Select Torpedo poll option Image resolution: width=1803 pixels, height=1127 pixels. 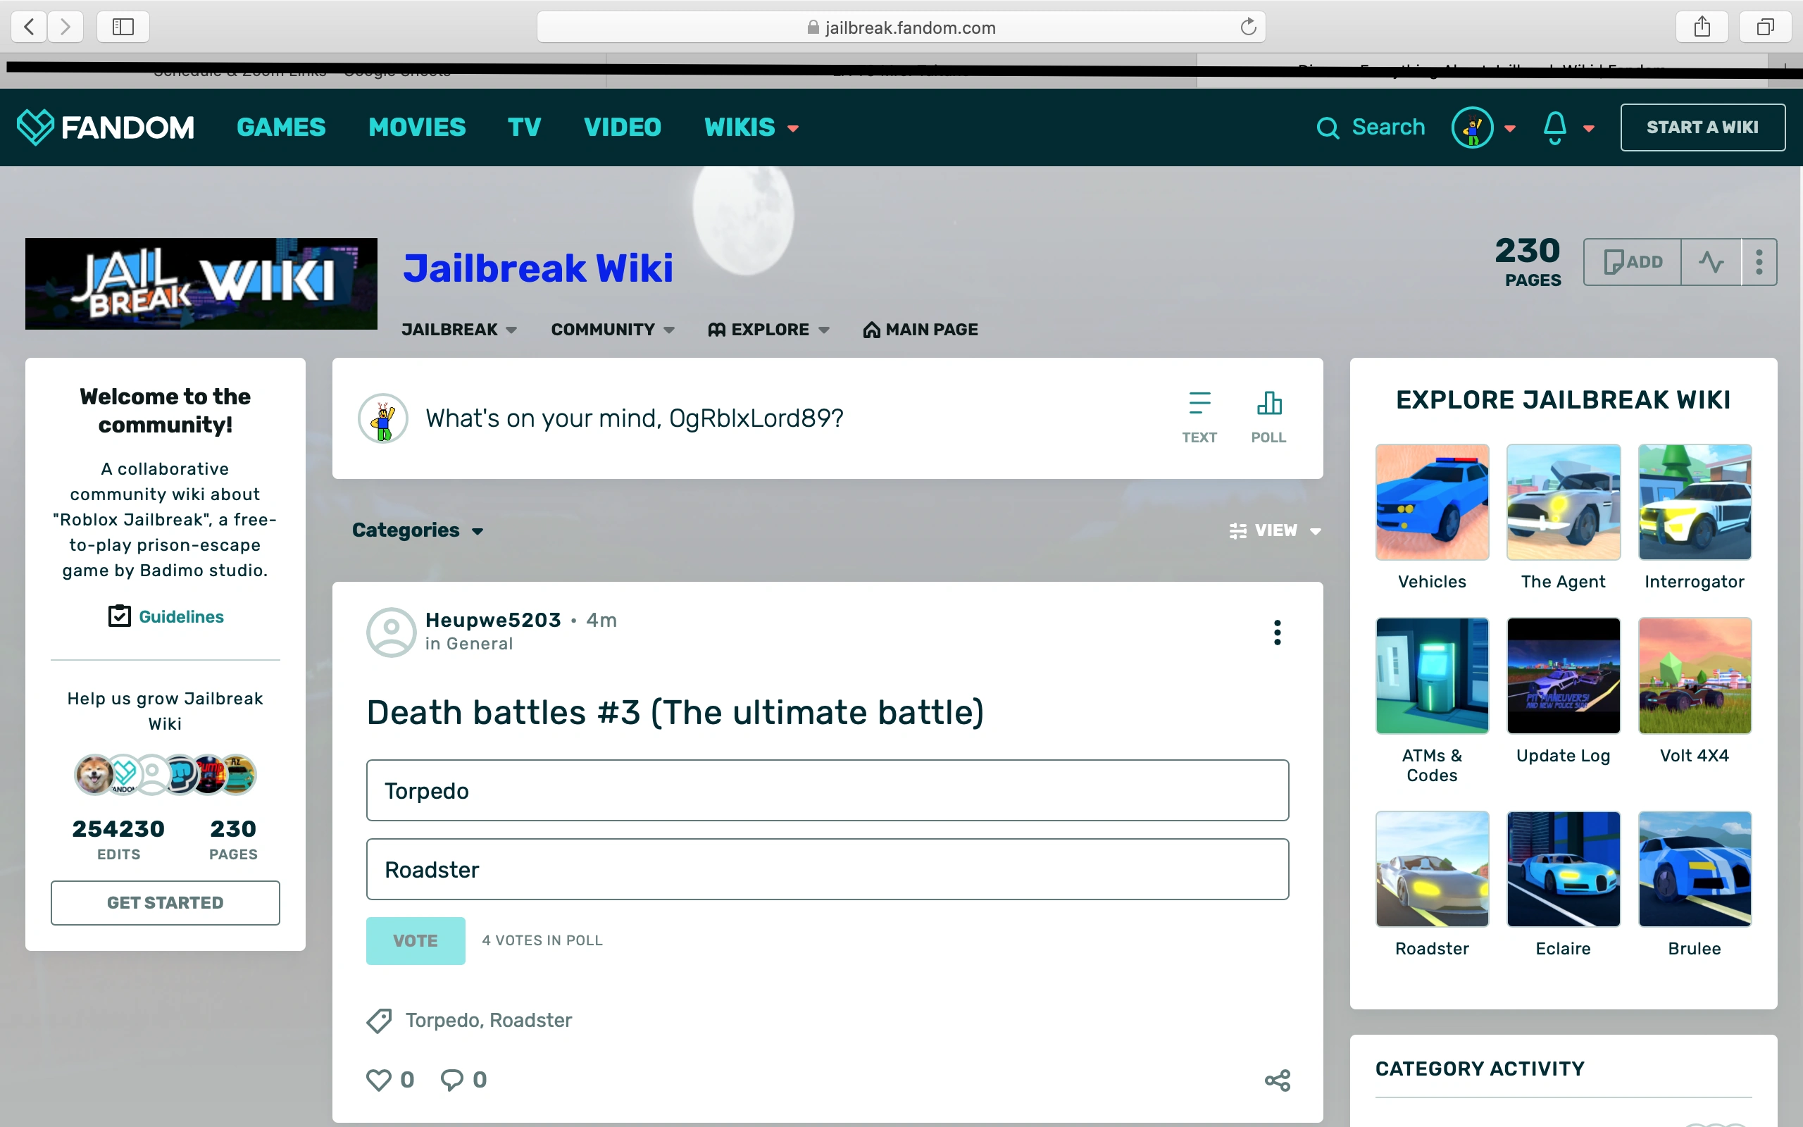827,790
